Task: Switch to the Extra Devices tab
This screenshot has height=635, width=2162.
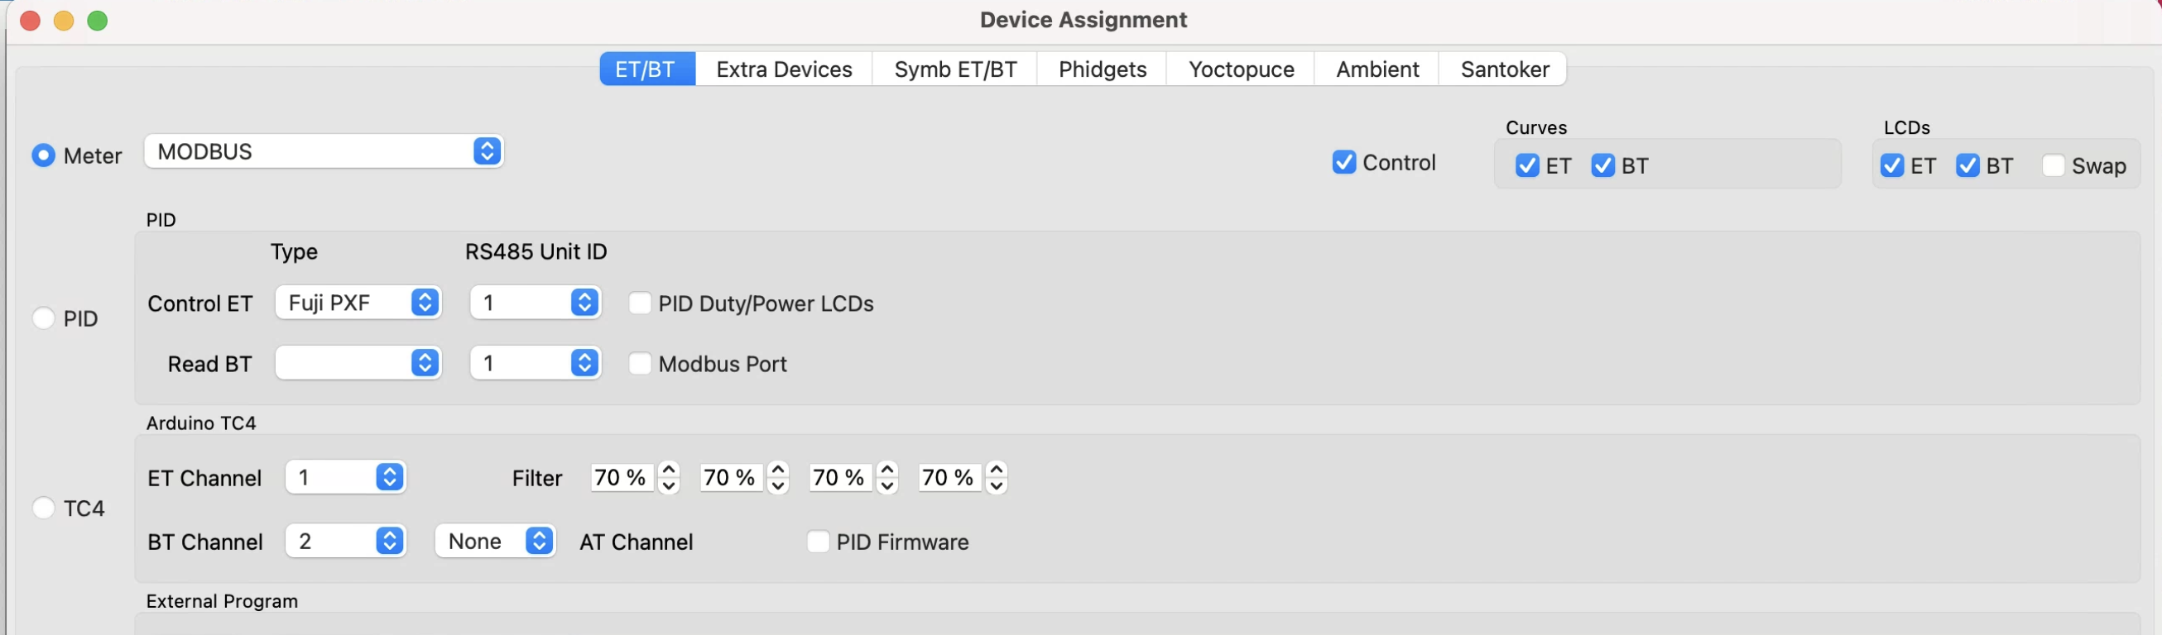Action: pos(784,69)
